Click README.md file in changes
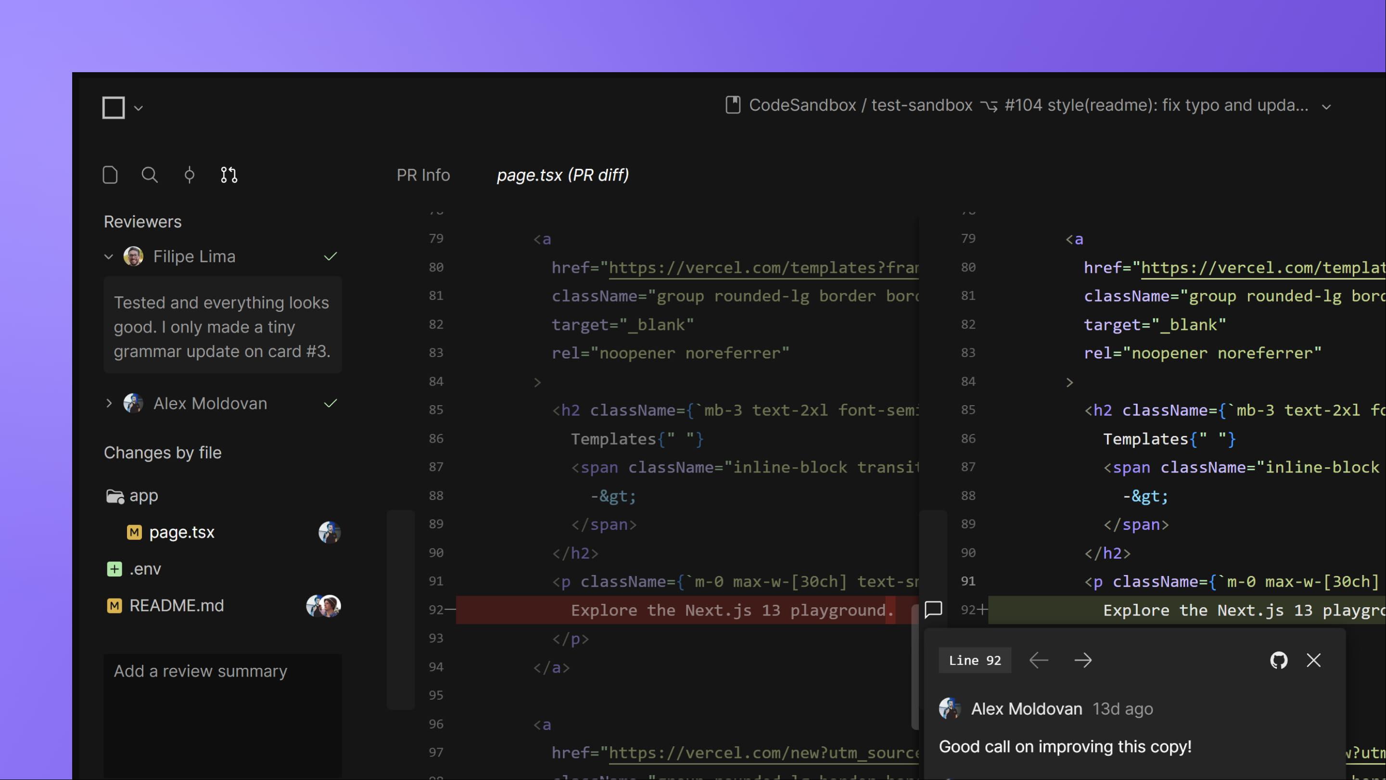This screenshot has width=1386, height=780. click(176, 606)
